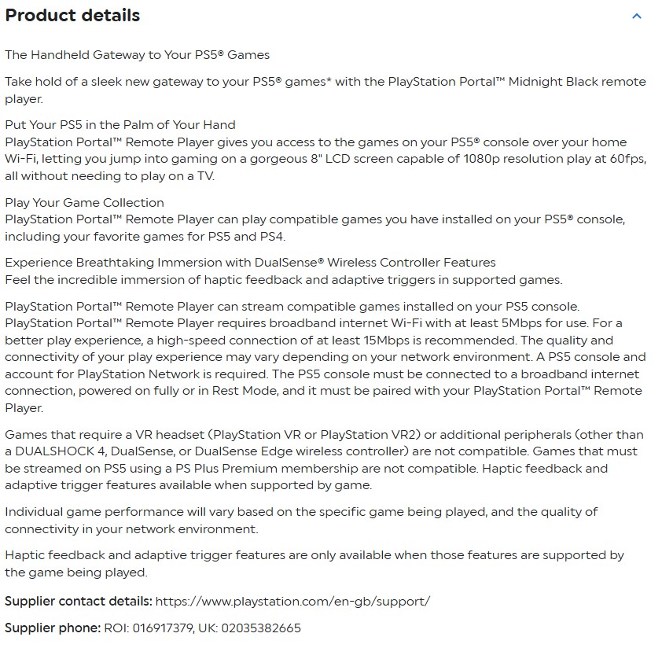
Task: Click the 'Supplier phone:' label
Action: pyautogui.click(x=53, y=628)
